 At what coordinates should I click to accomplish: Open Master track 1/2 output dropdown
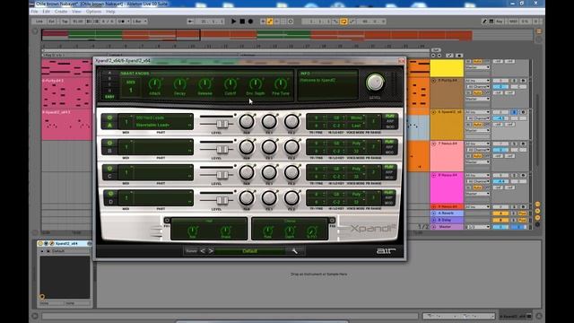(477, 227)
